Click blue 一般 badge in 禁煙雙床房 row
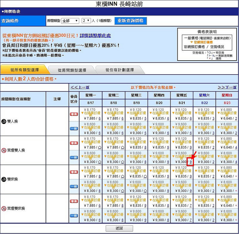The image size is (239, 234). click(74, 215)
